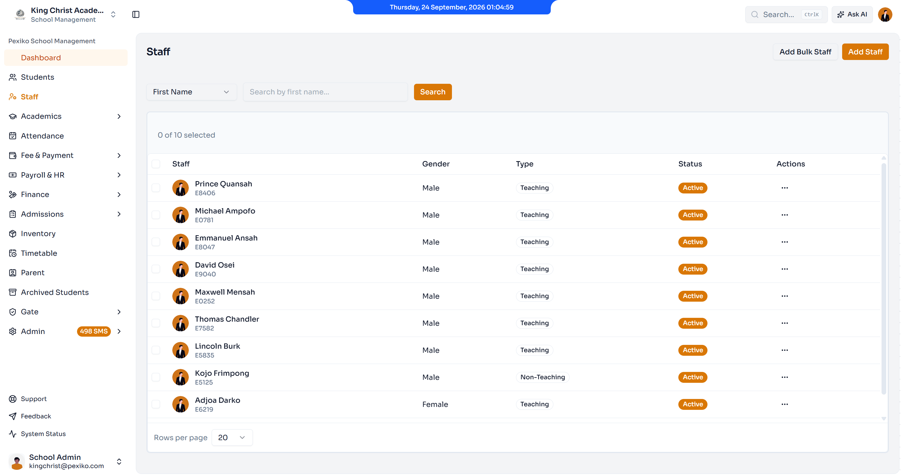Click the 498 SMS badge
The height and width of the screenshot is (476, 903).
coord(94,331)
